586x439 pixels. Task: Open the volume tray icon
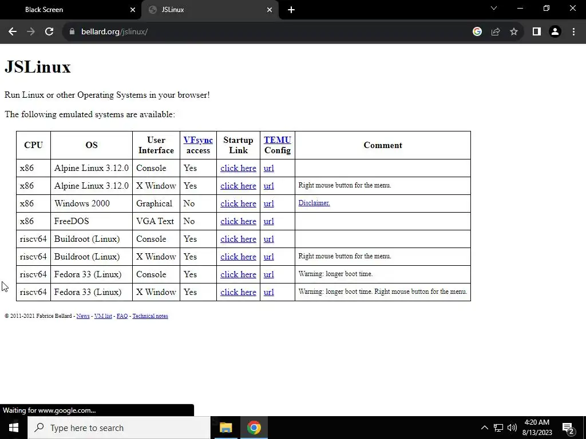tap(512, 428)
